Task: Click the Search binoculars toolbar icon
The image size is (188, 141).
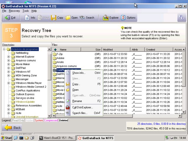Action: 82,18
